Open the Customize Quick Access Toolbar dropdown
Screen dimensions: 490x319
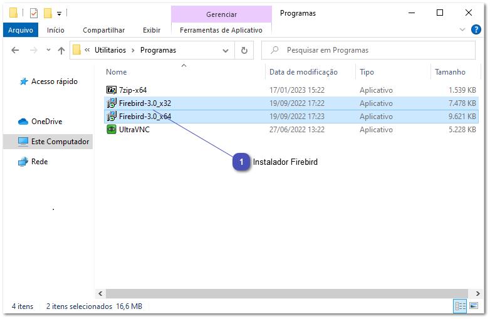(59, 13)
